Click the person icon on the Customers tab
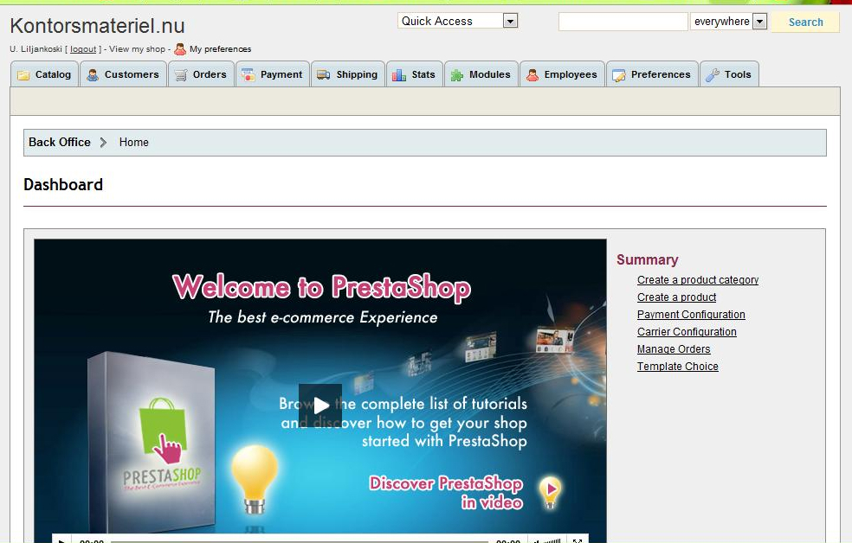This screenshot has width=852, height=543. [93, 75]
